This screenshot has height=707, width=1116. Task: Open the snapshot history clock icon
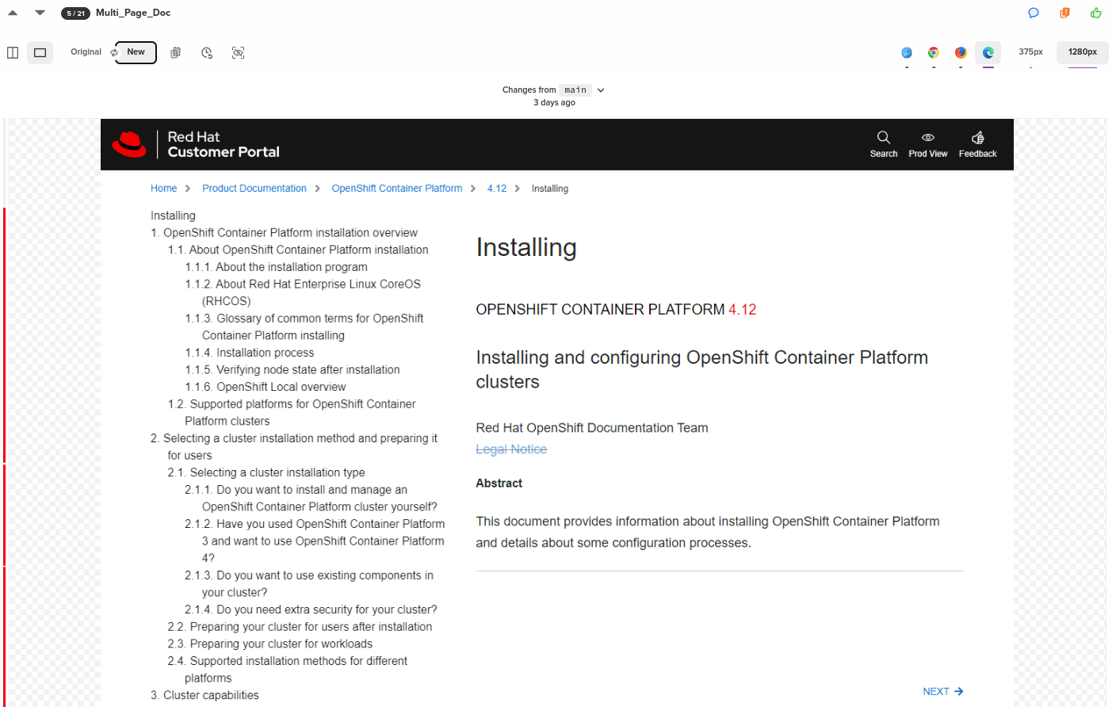pos(207,53)
